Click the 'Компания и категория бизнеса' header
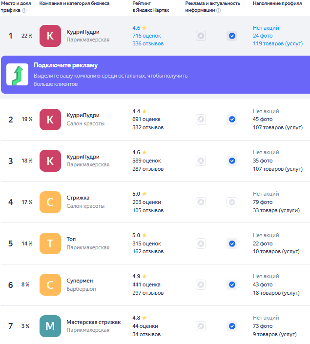 point(74,3)
